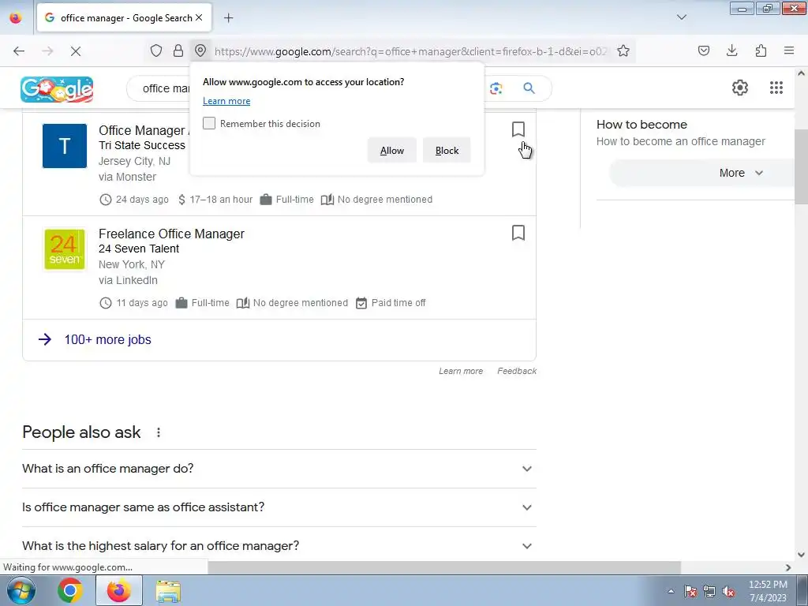Save the Freelance Office Manager job bookmark
This screenshot has height=606, width=808.
(518, 233)
